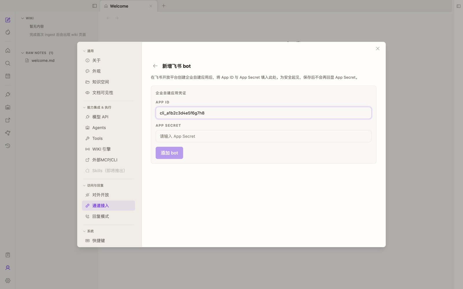Click the Skills（即将推出）entry
The width and height of the screenshot is (463, 289).
pyautogui.click(x=109, y=171)
